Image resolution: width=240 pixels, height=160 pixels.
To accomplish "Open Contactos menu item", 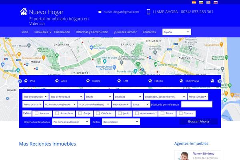I will (149, 32).
